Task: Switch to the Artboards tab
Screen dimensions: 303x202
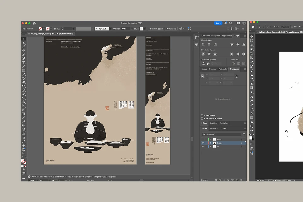Action: 214,128
